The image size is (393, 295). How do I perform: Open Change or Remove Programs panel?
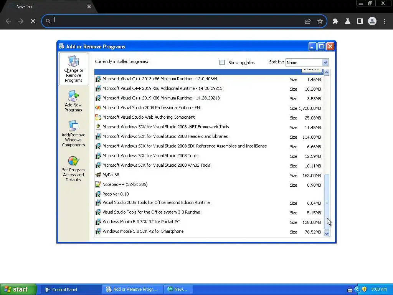coord(73,69)
